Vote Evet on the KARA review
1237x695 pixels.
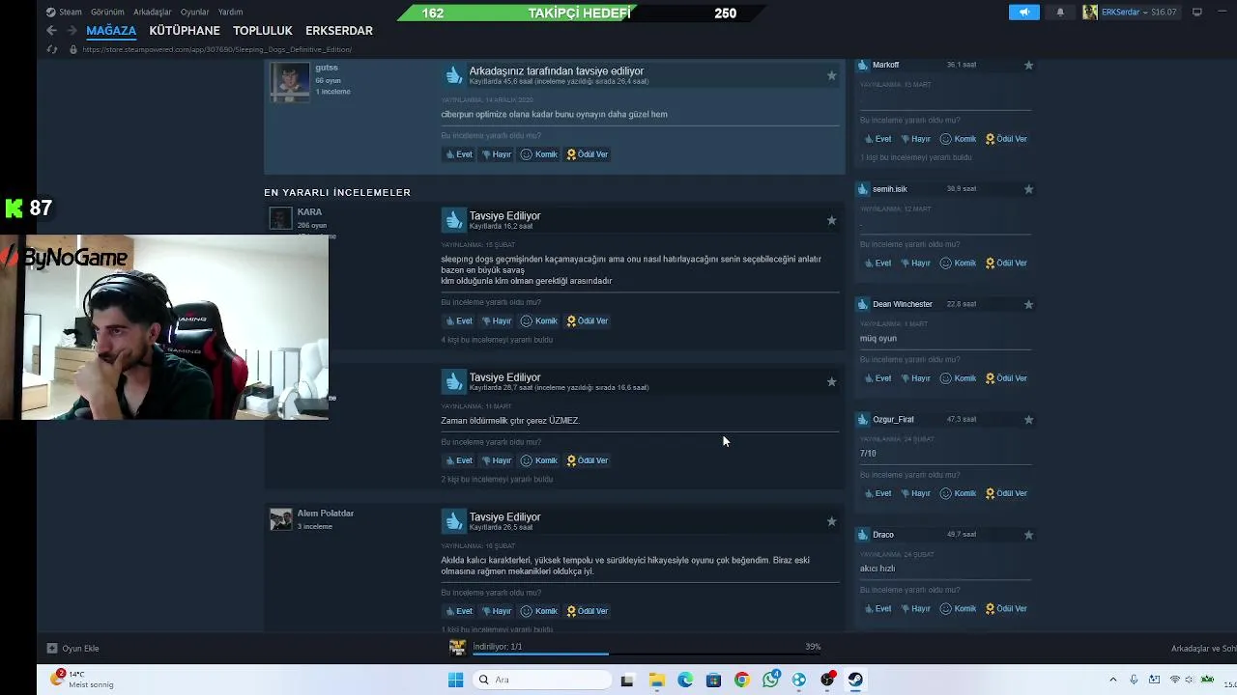[459, 321]
